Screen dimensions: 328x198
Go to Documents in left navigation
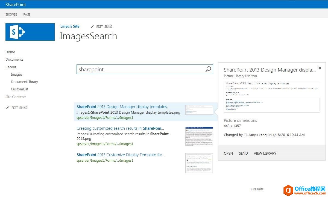pos(14,60)
